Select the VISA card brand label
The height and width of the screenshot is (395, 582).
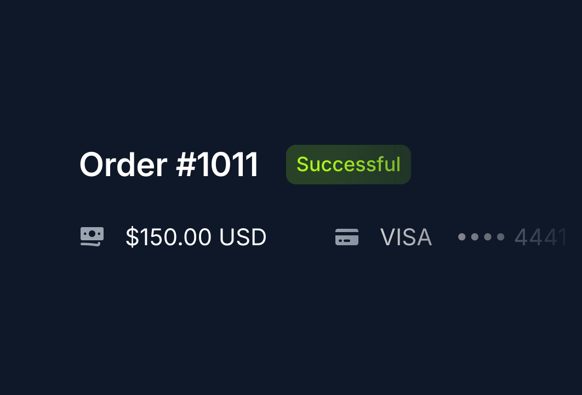[x=406, y=237]
